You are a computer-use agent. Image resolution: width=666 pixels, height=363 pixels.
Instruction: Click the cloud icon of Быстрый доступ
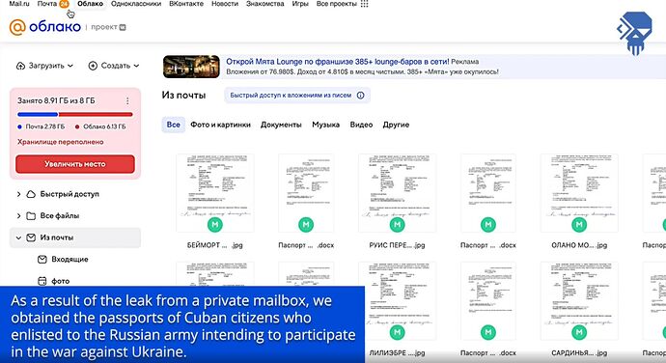(x=31, y=194)
